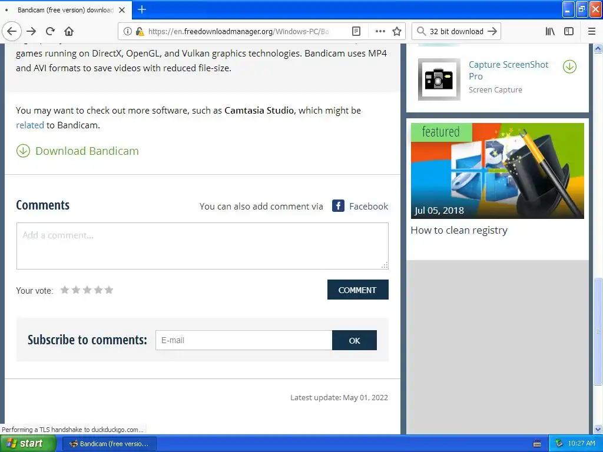Image resolution: width=603 pixels, height=452 pixels.
Task: Click the Comments heading
Action: point(42,205)
